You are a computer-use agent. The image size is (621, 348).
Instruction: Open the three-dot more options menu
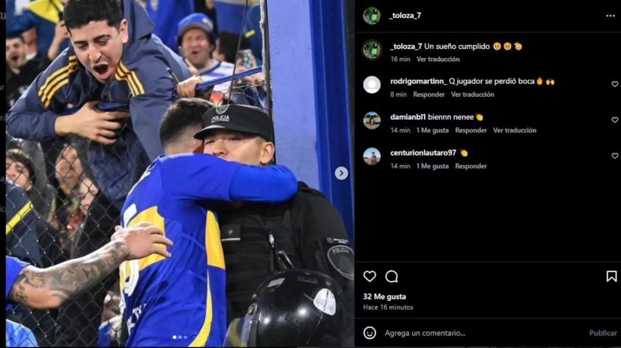pyautogui.click(x=610, y=16)
